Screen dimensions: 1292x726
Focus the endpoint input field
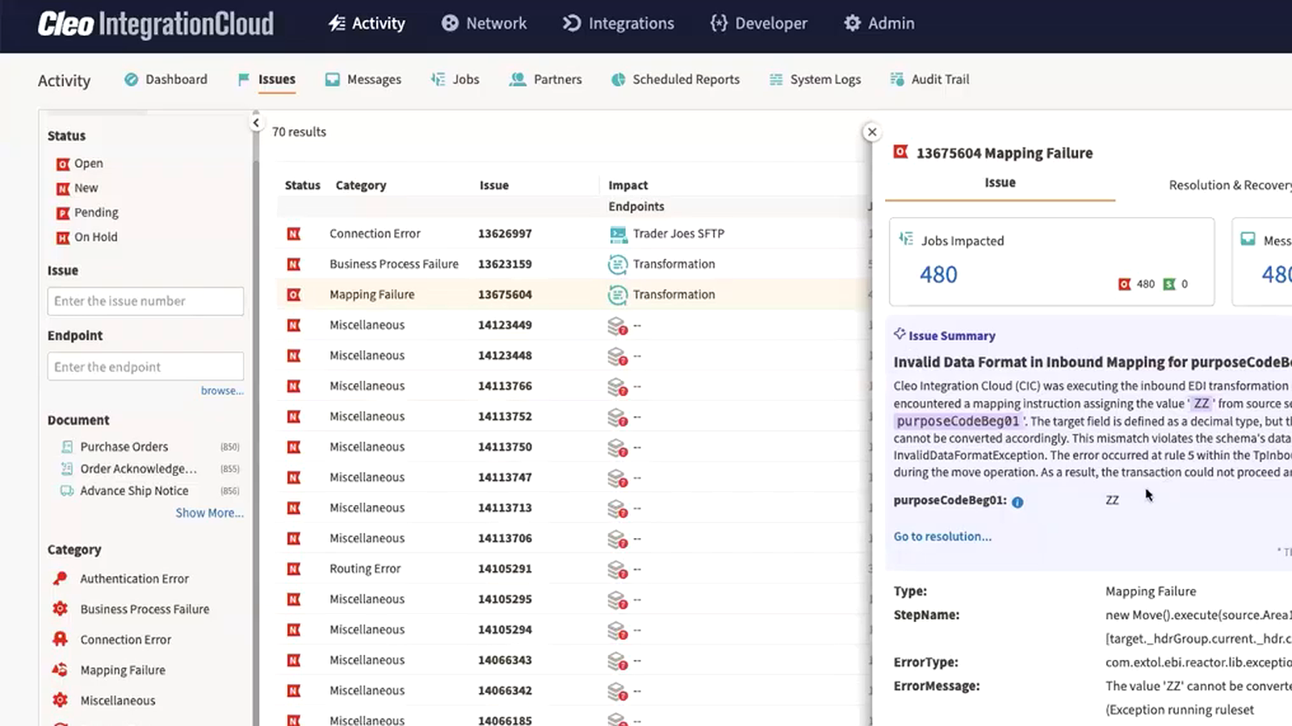pyautogui.click(x=145, y=366)
